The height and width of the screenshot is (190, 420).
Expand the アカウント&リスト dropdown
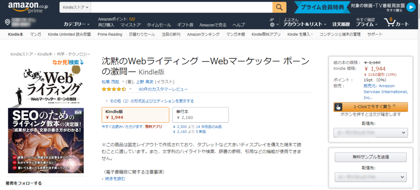coord(305,24)
